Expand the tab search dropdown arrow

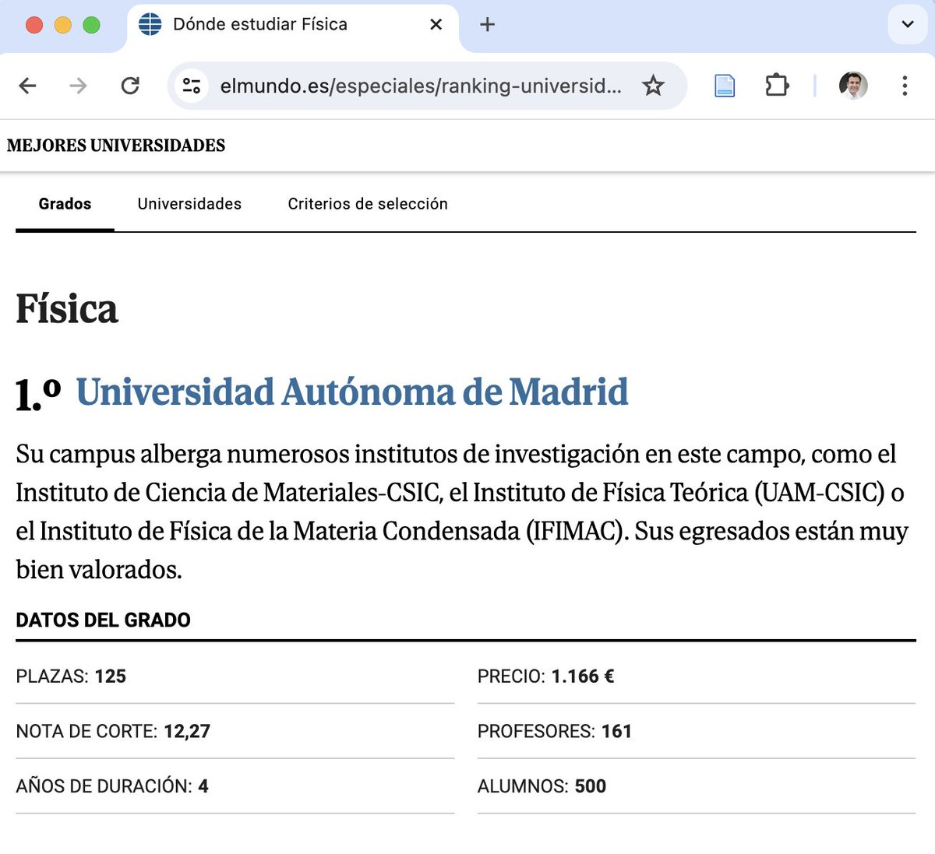point(908,24)
